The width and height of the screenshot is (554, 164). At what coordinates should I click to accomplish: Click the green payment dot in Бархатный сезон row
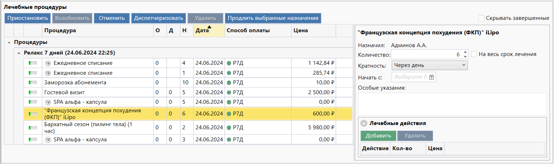point(229,128)
